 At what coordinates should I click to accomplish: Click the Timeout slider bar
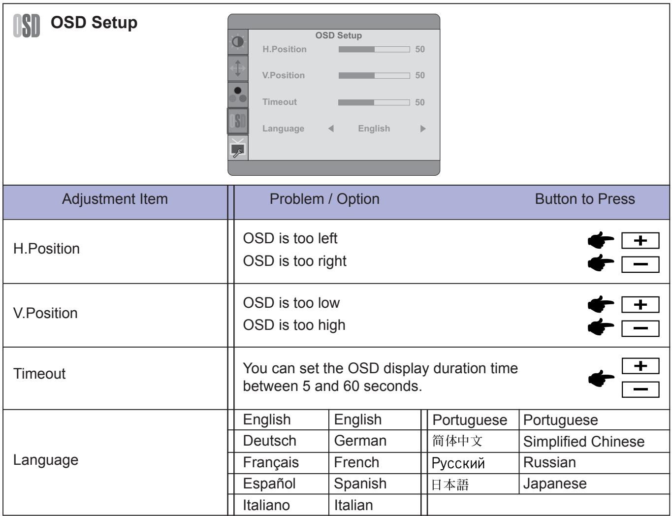(374, 102)
